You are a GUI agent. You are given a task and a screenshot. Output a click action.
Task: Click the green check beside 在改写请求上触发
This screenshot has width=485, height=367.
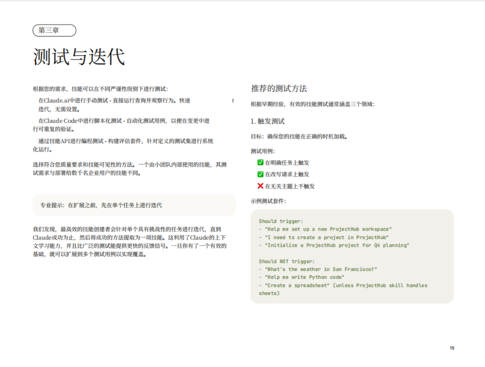(260, 174)
